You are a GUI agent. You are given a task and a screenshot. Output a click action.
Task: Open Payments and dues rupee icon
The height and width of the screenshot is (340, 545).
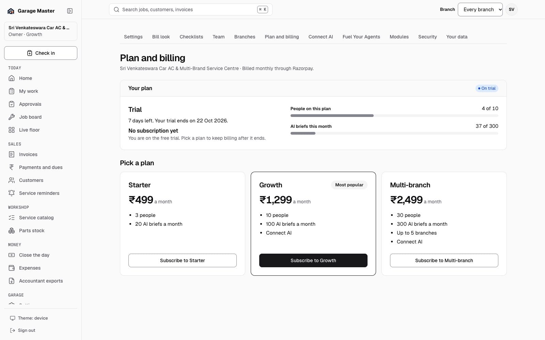[12, 167]
